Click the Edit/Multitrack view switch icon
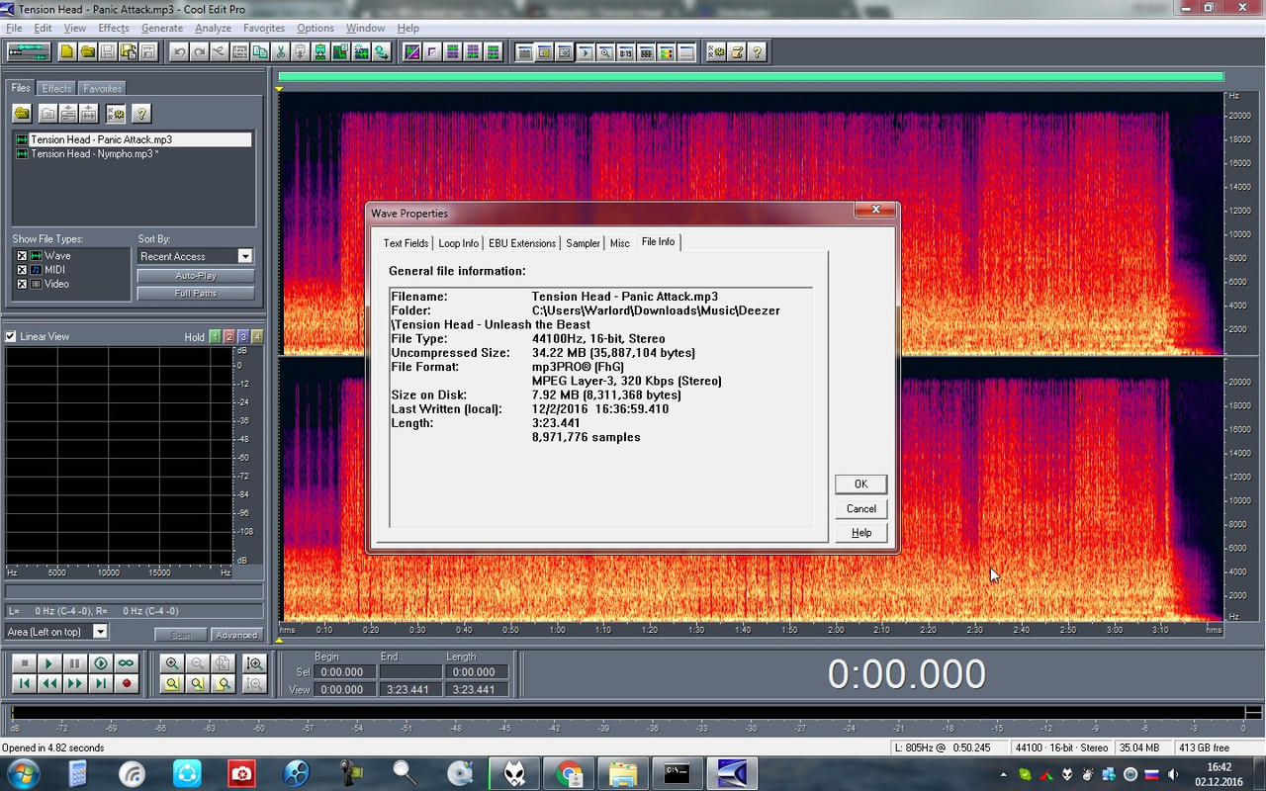 [x=29, y=51]
